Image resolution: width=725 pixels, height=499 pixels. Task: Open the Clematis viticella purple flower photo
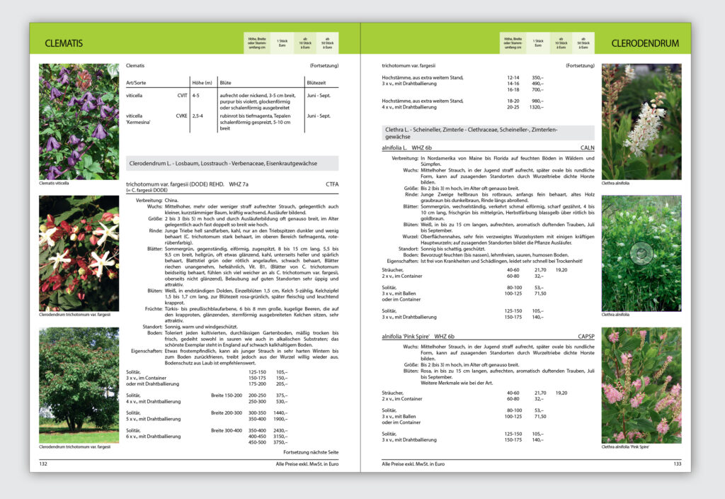[x=79, y=121]
